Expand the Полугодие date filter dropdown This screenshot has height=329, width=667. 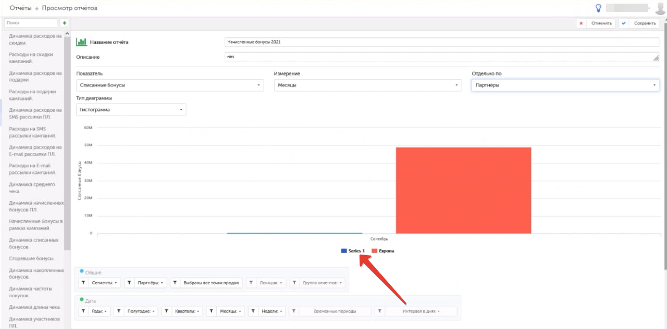pyautogui.click(x=141, y=311)
